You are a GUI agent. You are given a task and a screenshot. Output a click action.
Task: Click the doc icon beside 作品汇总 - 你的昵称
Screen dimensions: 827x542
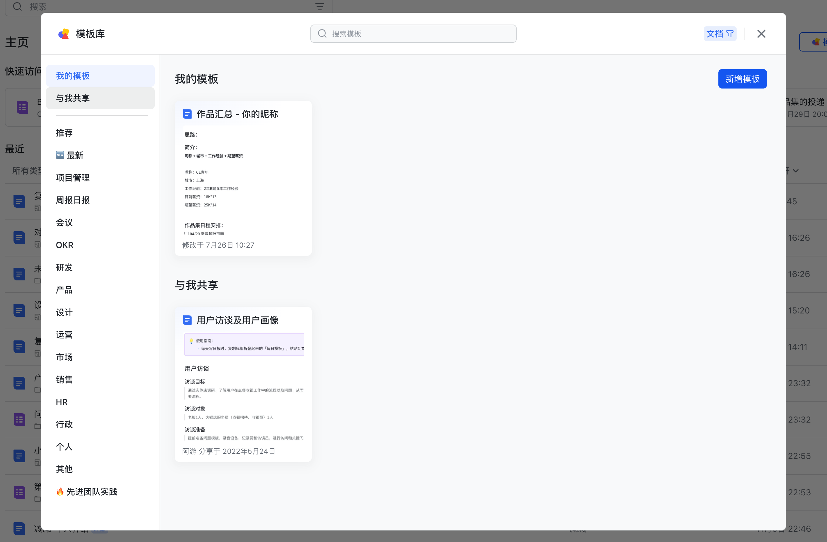pos(187,114)
